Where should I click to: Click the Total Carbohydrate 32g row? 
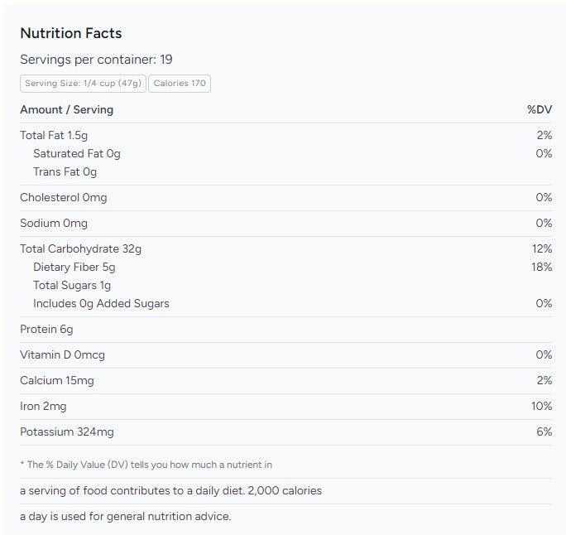(80, 248)
